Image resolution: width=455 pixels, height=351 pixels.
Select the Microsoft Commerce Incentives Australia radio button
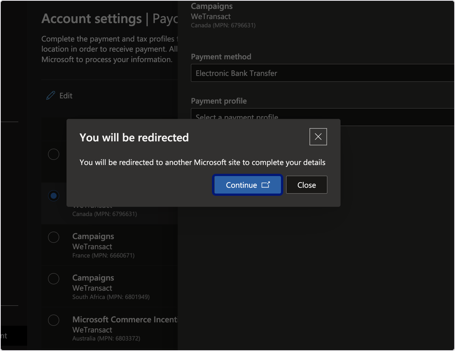tap(53, 320)
